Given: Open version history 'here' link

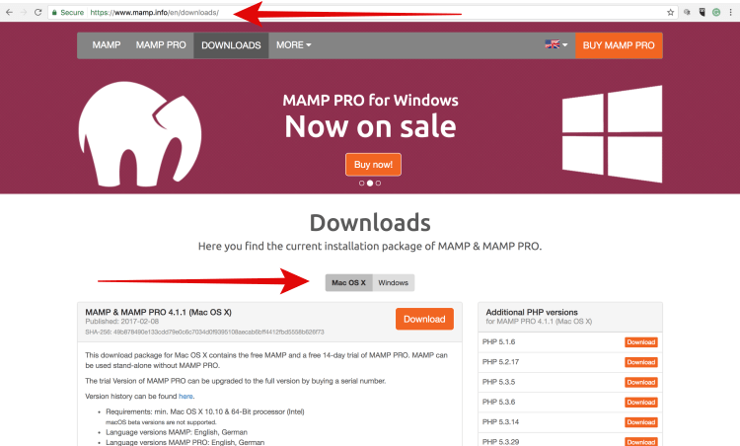Looking at the screenshot, I should click(185, 396).
